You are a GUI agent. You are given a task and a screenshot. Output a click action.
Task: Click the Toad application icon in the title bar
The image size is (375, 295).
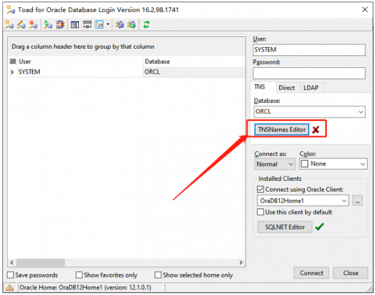[11, 10]
